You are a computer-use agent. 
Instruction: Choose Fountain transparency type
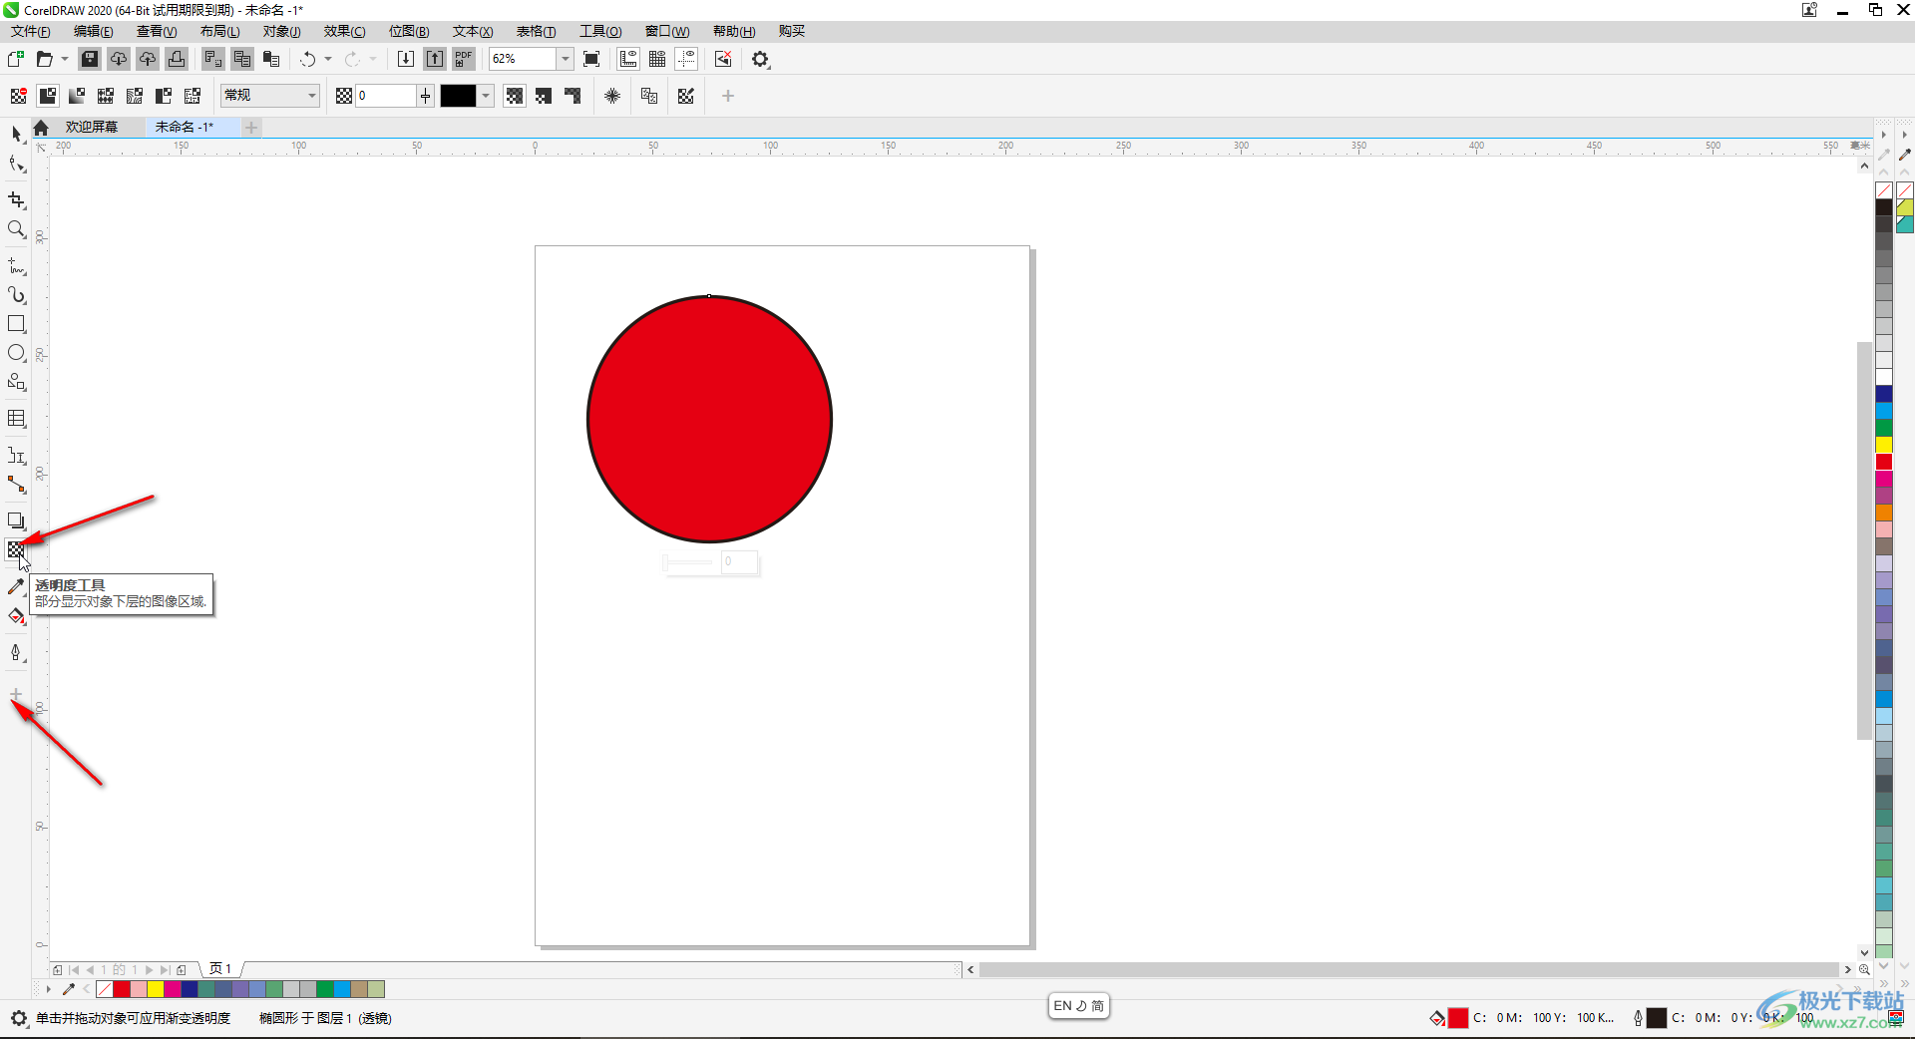click(x=77, y=96)
